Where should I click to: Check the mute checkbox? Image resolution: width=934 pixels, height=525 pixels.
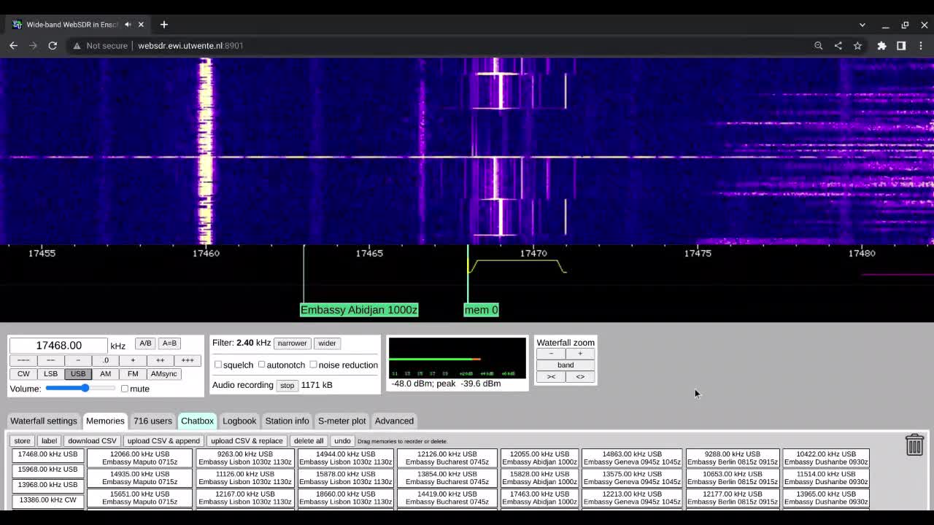click(x=125, y=389)
